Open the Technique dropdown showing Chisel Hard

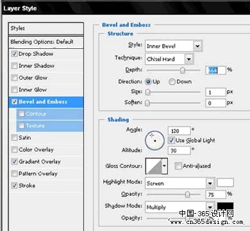pos(169,59)
